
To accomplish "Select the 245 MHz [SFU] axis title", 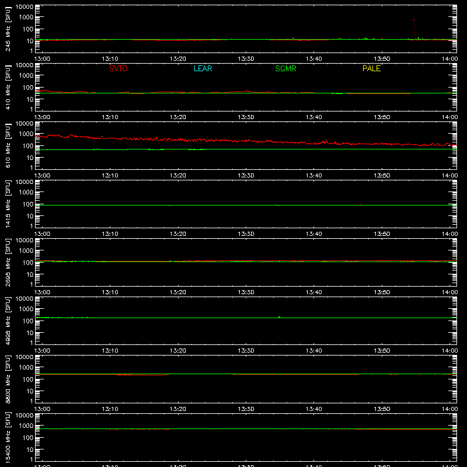I will [8, 29].
